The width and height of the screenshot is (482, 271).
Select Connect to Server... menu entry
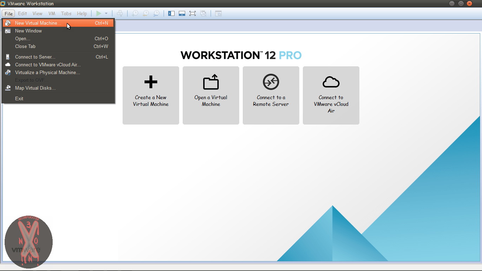click(x=58, y=57)
